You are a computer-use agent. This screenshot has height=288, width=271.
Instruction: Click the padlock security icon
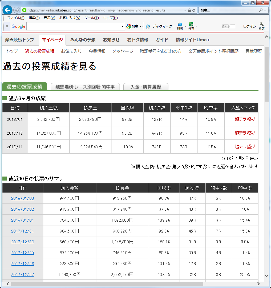pyautogui.click(x=189, y=10)
